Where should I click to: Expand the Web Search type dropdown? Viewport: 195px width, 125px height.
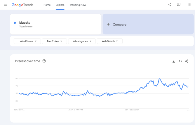click(110, 41)
